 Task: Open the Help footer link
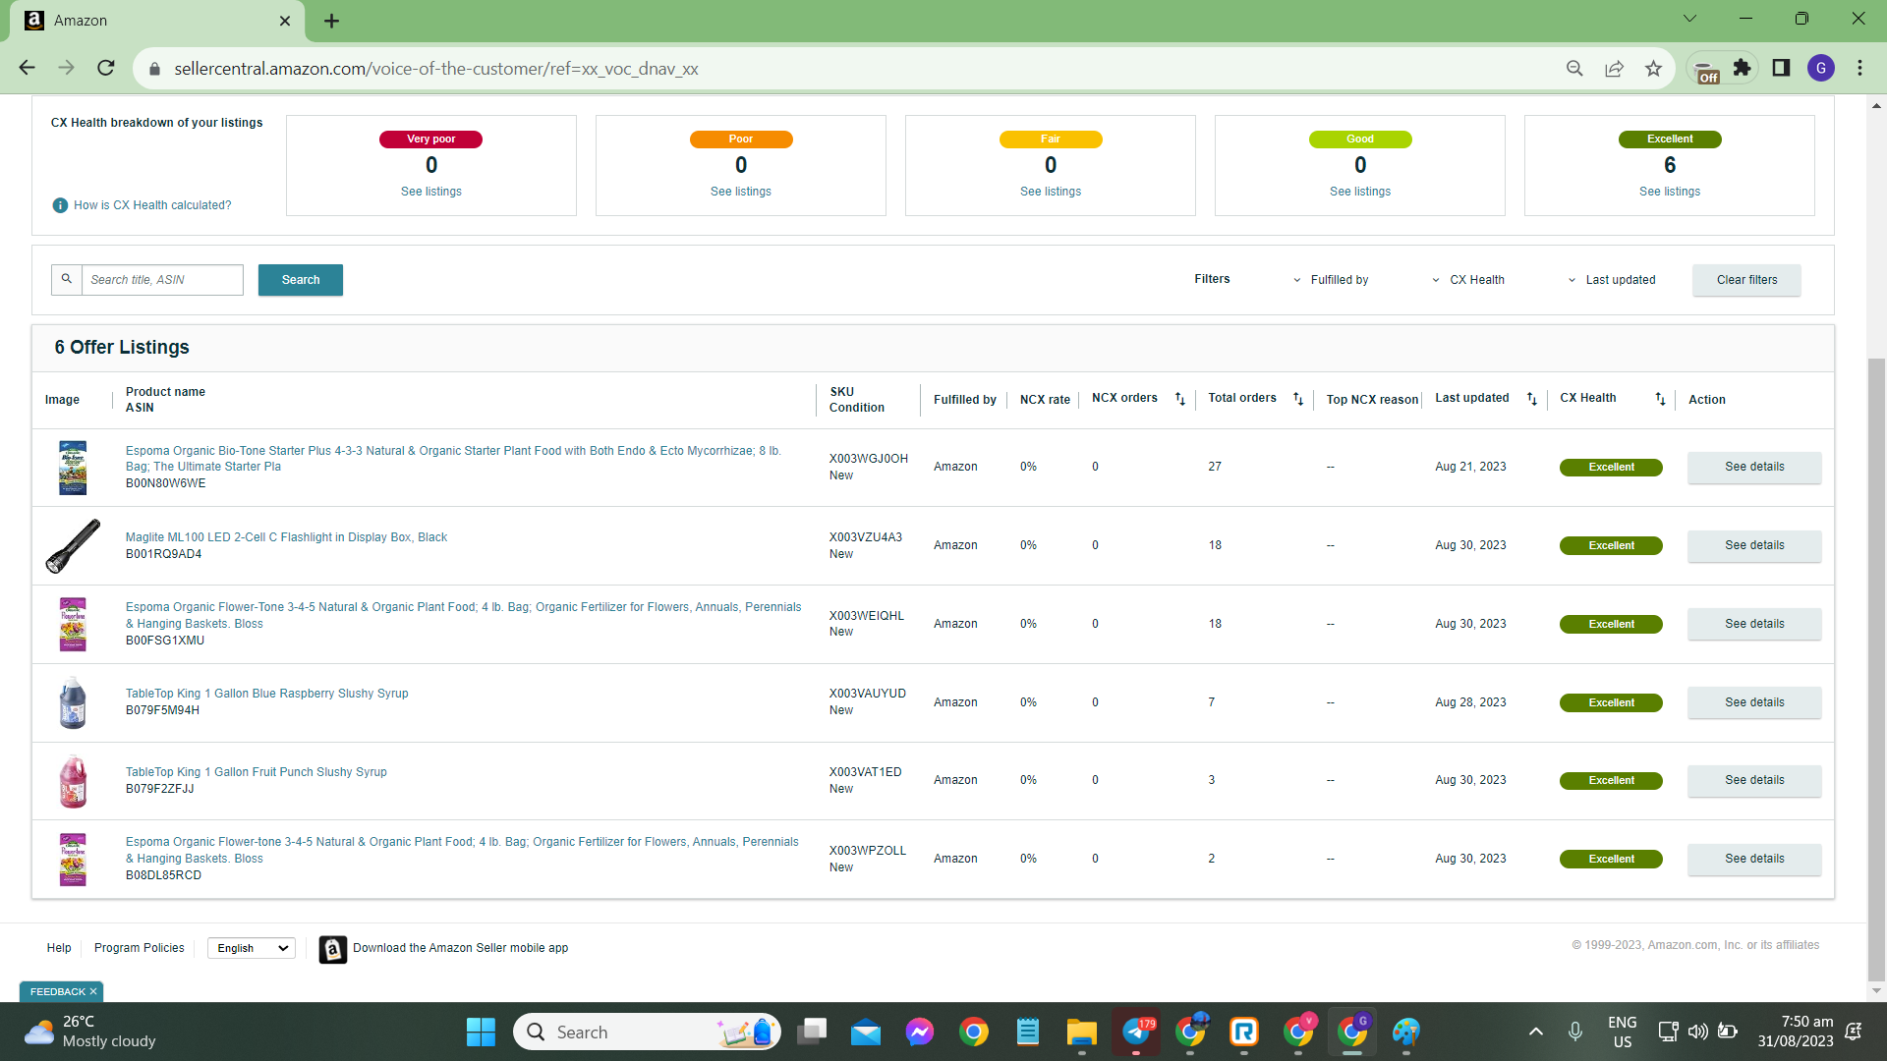pos(59,948)
